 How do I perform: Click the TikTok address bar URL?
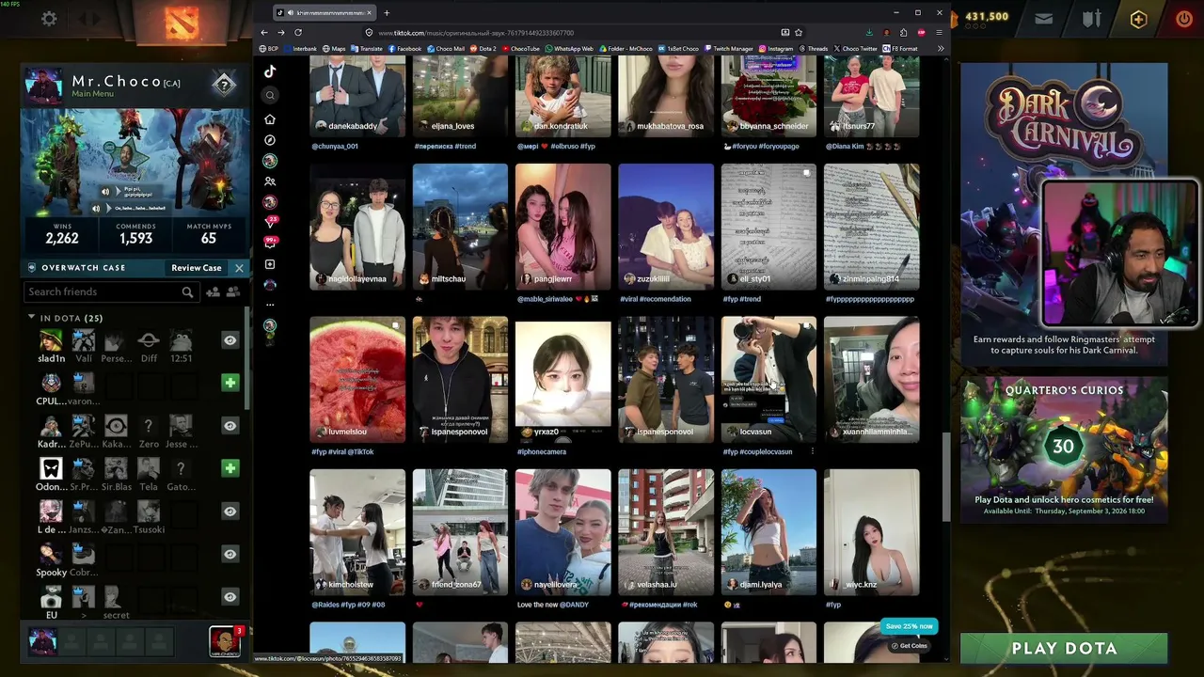pyautogui.click(x=475, y=32)
